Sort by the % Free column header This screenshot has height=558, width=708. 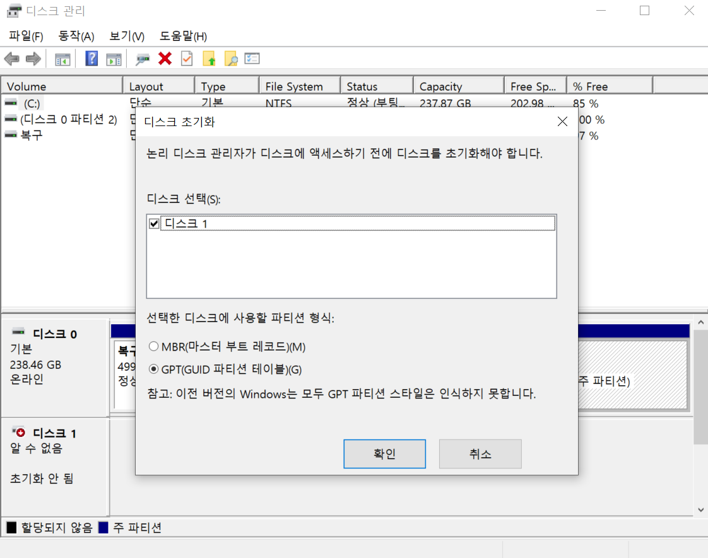[x=610, y=86]
